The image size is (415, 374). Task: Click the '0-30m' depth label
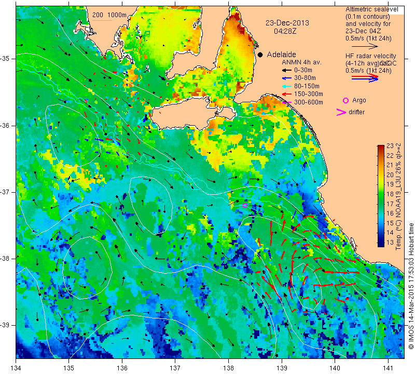(303, 70)
